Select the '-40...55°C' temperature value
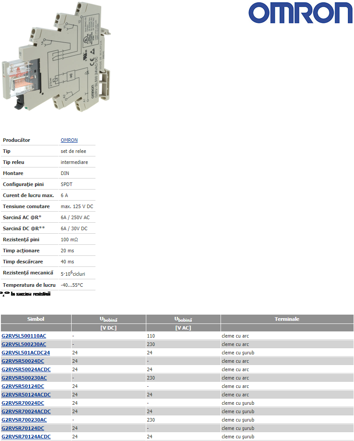 point(72,285)
